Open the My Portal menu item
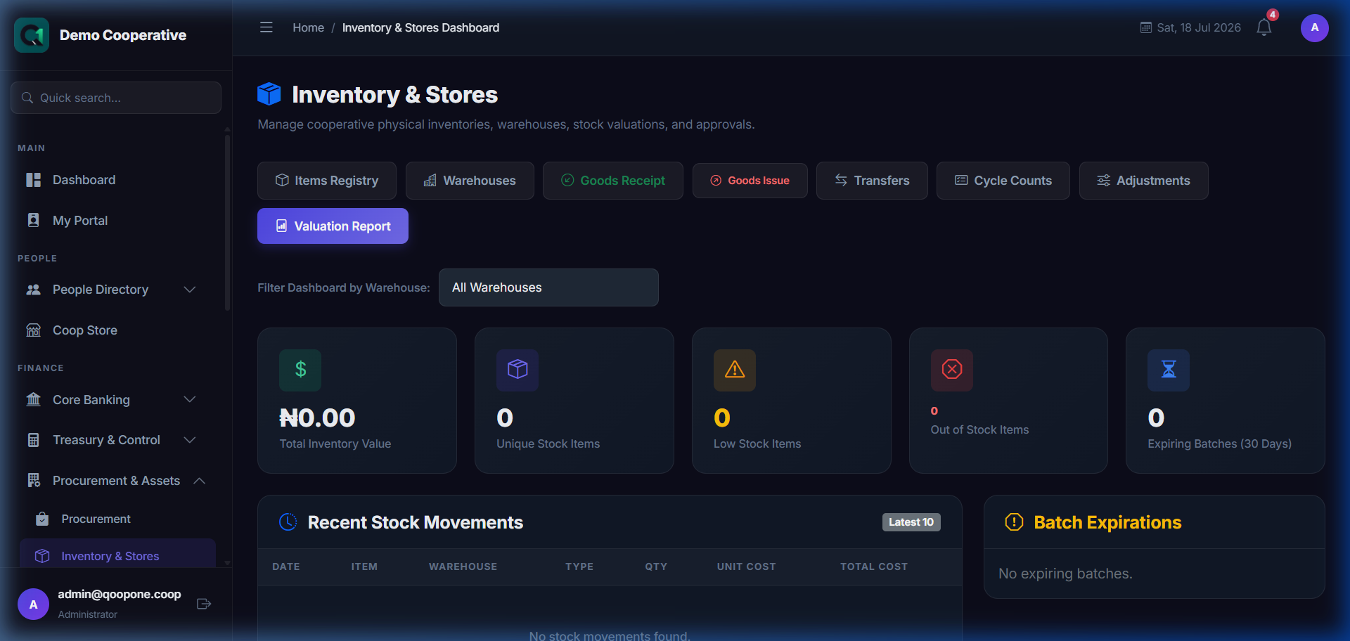 pos(116,220)
